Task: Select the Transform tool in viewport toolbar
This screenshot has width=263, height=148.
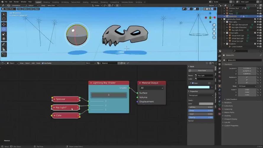Action: (x=4, y=39)
